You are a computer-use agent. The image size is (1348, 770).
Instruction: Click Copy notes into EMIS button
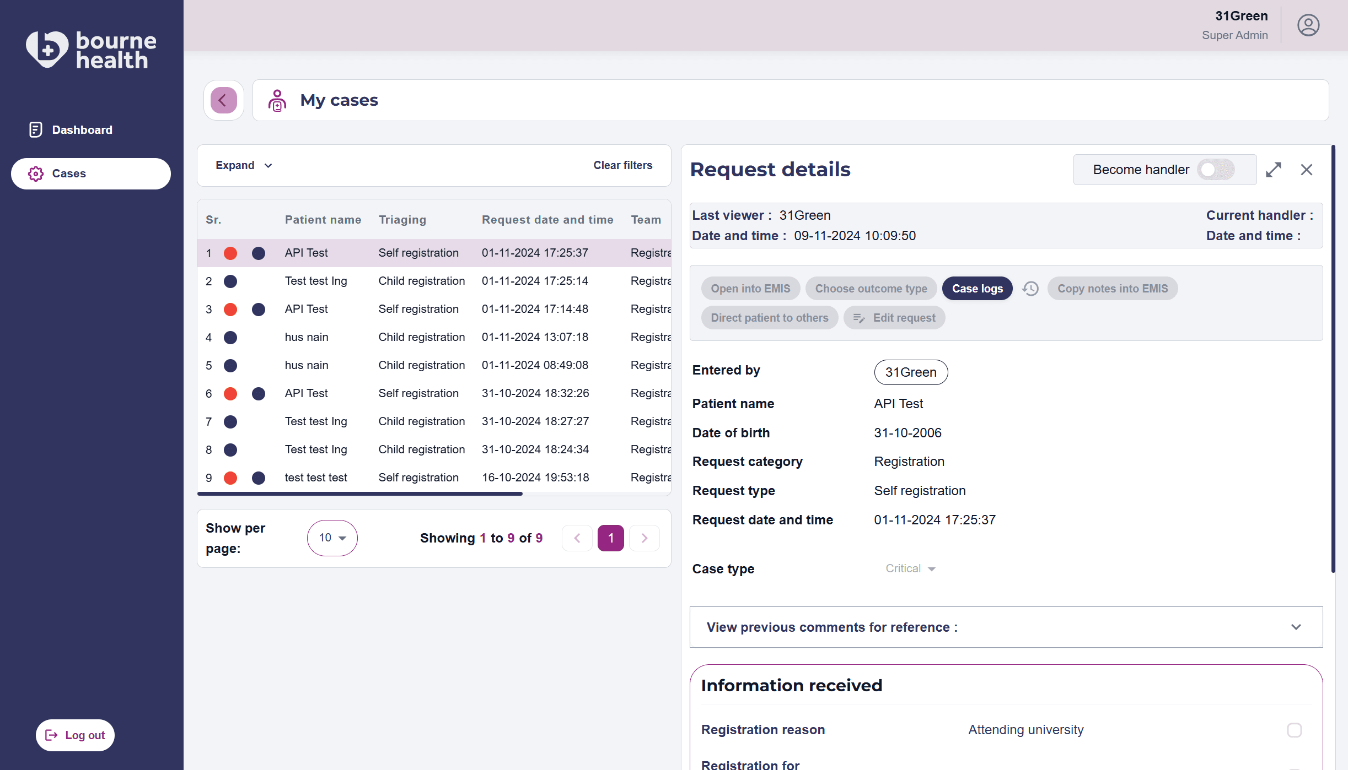pyautogui.click(x=1113, y=289)
